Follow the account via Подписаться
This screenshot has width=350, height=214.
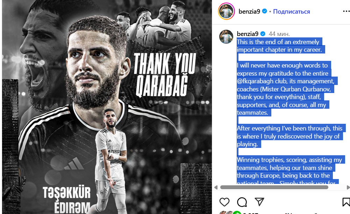[x=292, y=12]
